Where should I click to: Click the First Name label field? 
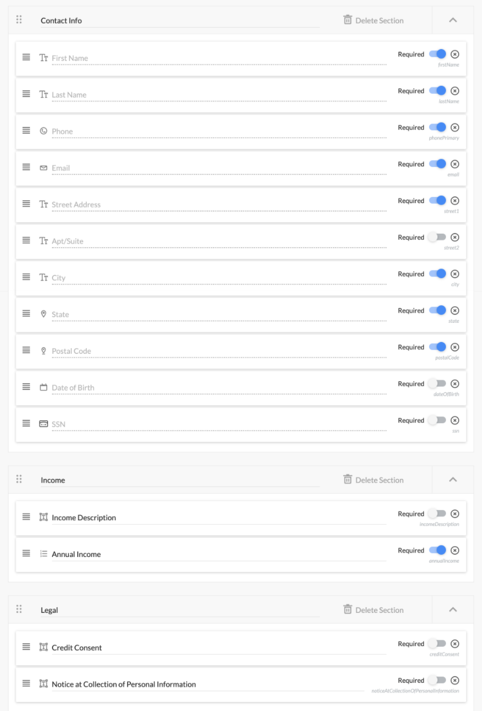coord(219,58)
